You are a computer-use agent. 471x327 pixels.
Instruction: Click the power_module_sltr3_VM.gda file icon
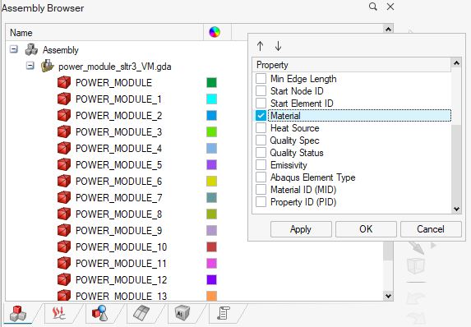point(48,66)
